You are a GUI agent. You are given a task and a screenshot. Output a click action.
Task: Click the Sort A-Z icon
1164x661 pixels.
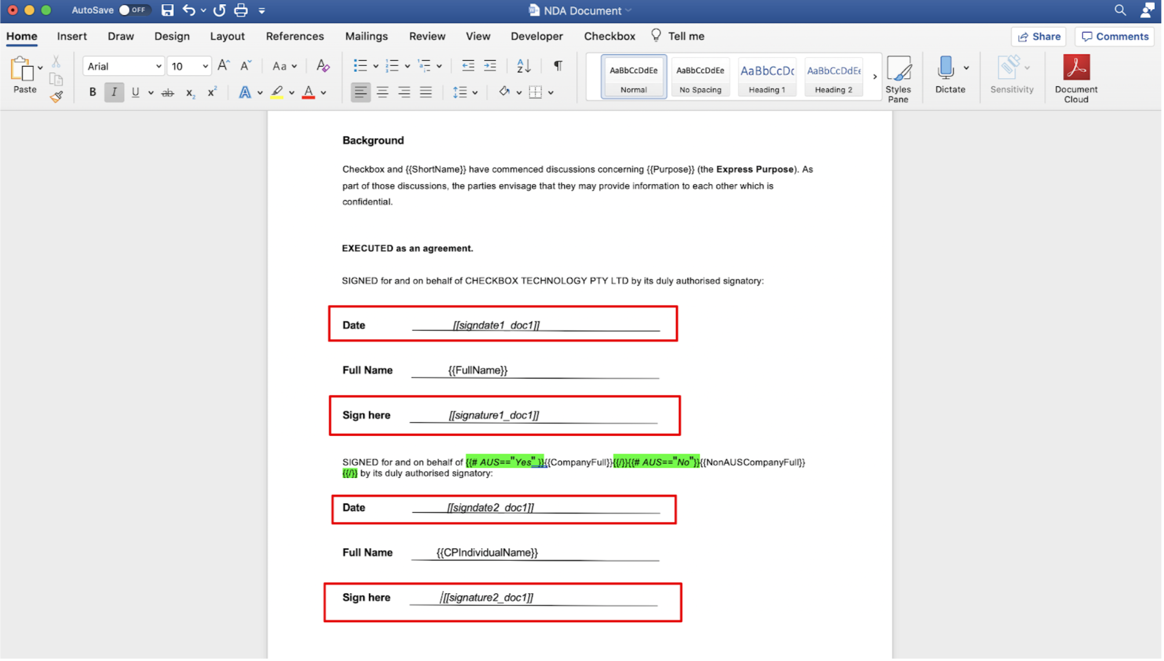tap(524, 66)
